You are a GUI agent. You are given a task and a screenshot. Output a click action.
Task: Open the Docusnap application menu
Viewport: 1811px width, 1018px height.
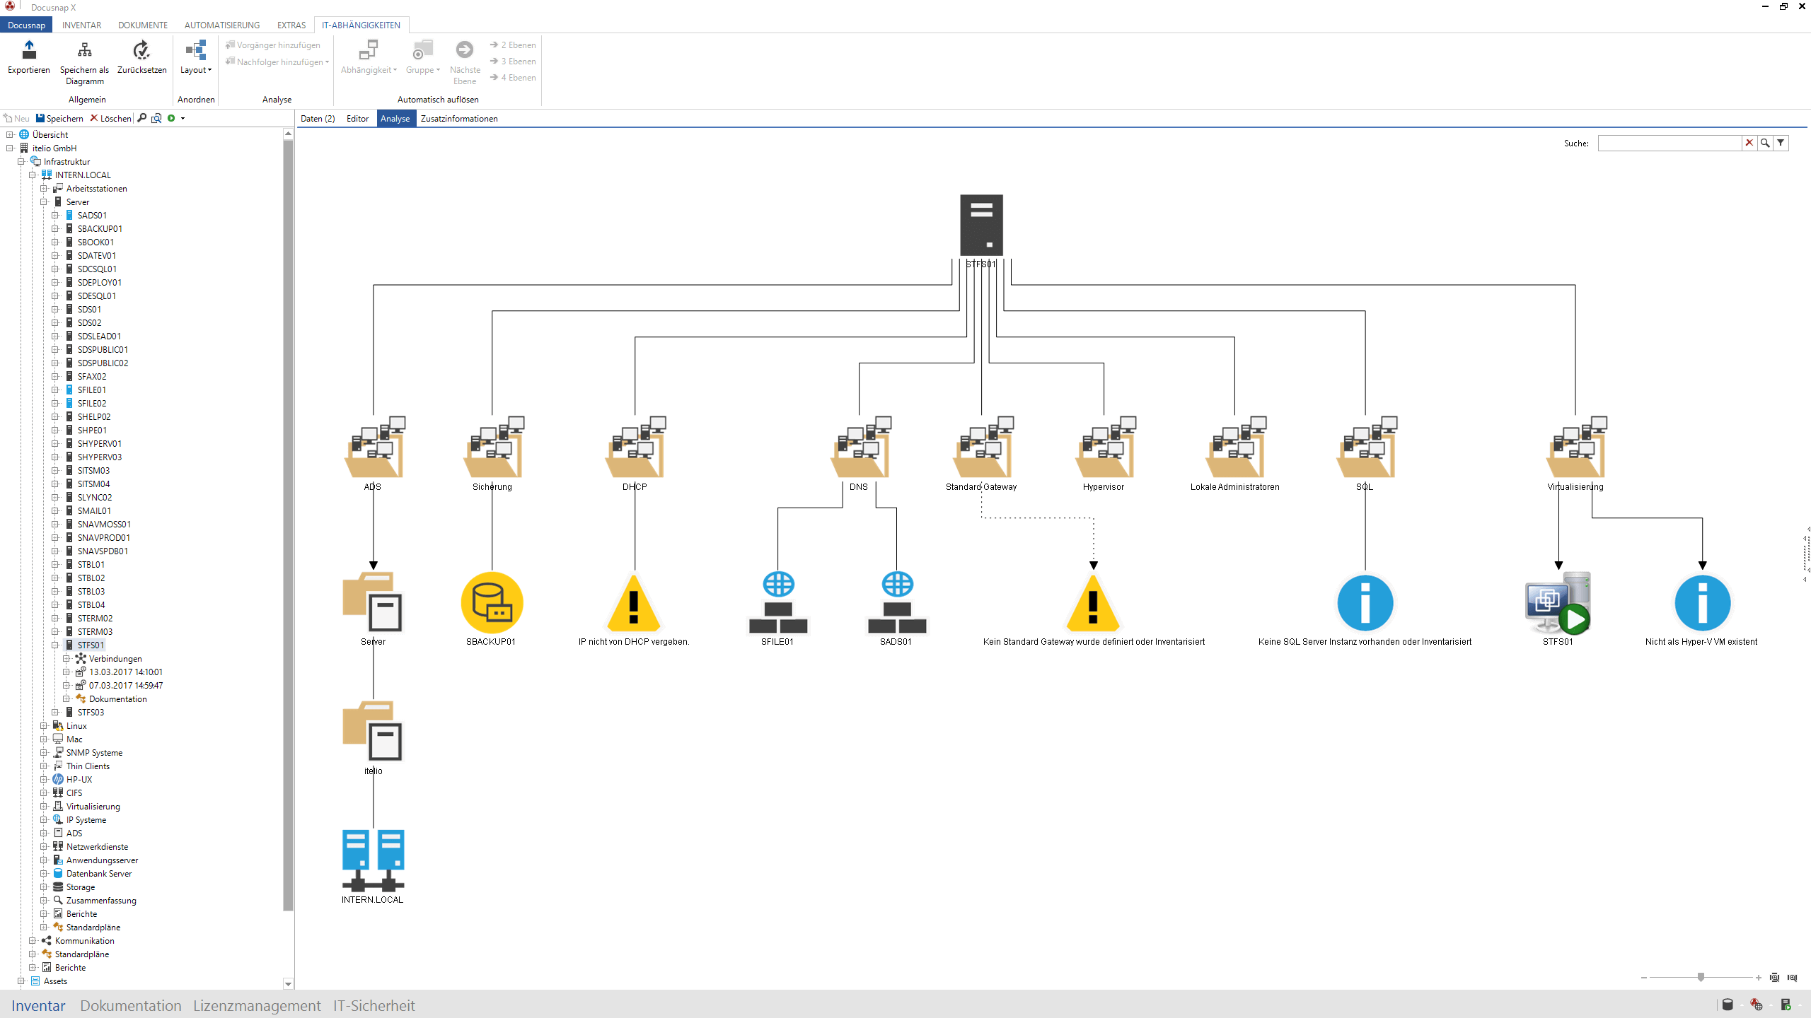pyautogui.click(x=26, y=25)
